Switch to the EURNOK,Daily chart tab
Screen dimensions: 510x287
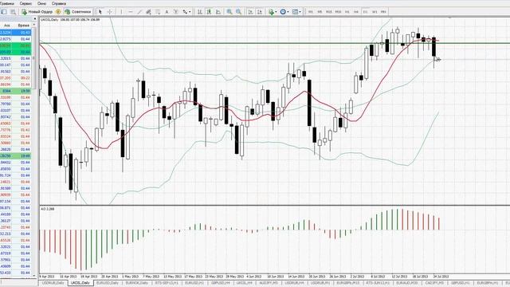click(x=137, y=283)
